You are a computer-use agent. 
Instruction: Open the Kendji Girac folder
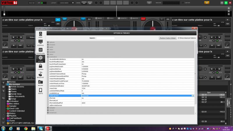[16, 94]
